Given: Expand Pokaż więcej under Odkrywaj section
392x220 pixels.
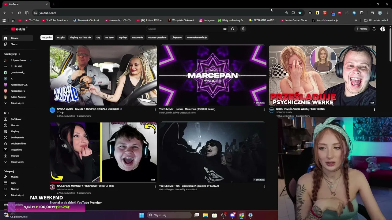Looking at the screenshot, I should click(17, 195).
